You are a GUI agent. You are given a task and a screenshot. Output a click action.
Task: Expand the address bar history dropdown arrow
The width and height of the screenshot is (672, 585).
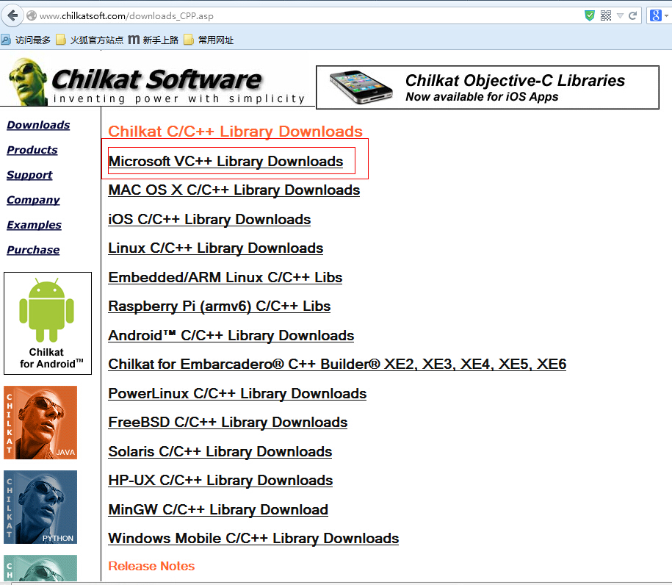[x=620, y=16]
